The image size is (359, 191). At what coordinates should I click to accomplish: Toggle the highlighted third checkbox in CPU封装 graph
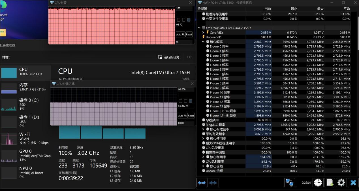(x=189, y=20)
